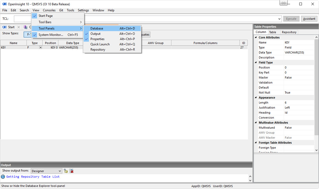Toggle the Quick Launch tool panel
This screenshot has height=189, width=319.
[112, 44]
